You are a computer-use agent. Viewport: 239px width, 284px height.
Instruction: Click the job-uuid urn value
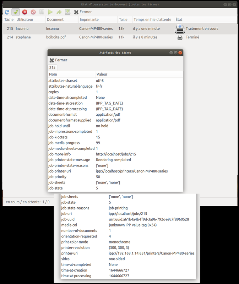click(x=149, y=219)
